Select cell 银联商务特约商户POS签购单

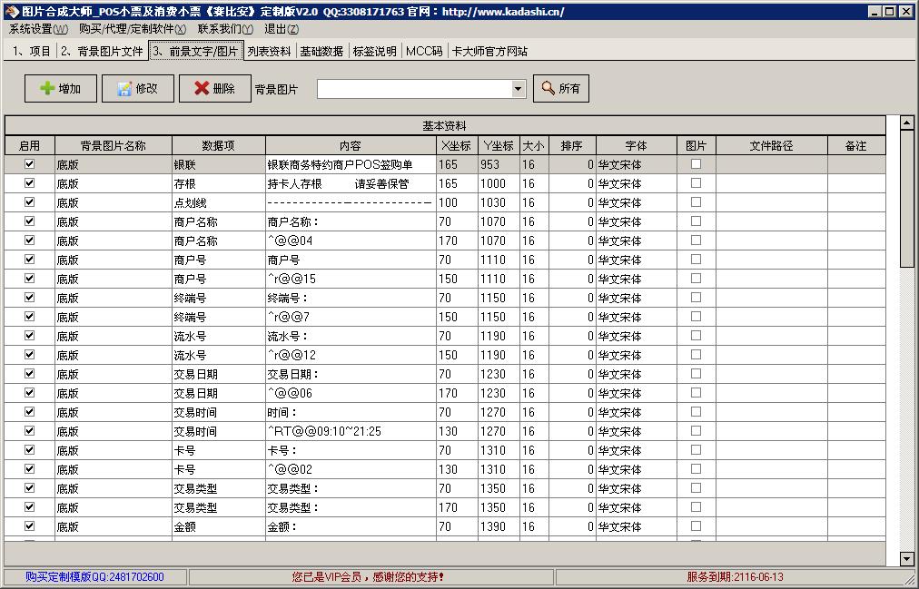351,164
